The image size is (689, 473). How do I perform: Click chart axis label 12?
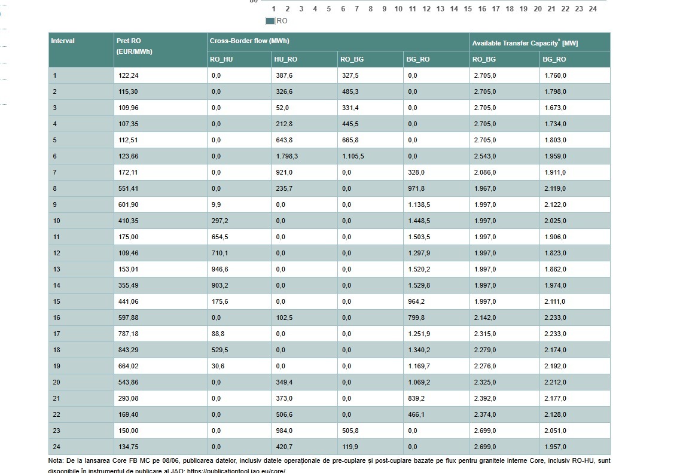pyautogui.click(x=426, y=9)
